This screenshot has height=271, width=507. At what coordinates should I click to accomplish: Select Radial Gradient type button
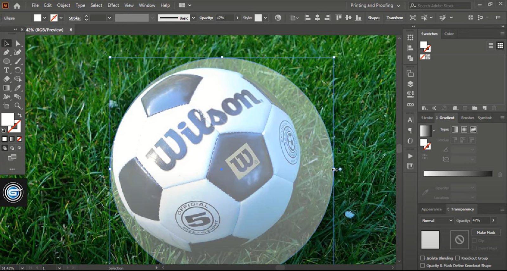pyautogui.click(x=464, y=129)
